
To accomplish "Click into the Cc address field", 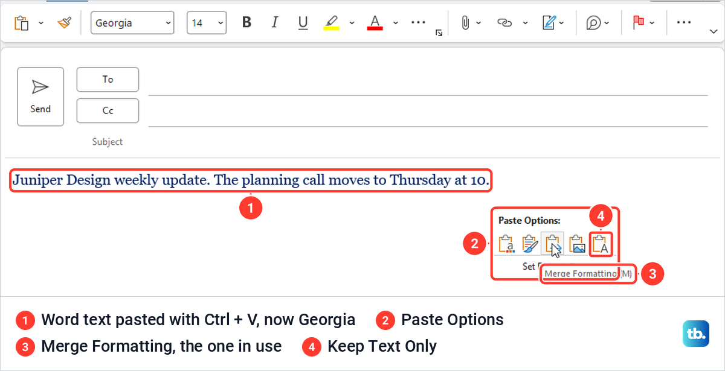I will click(x=428, y=113).
